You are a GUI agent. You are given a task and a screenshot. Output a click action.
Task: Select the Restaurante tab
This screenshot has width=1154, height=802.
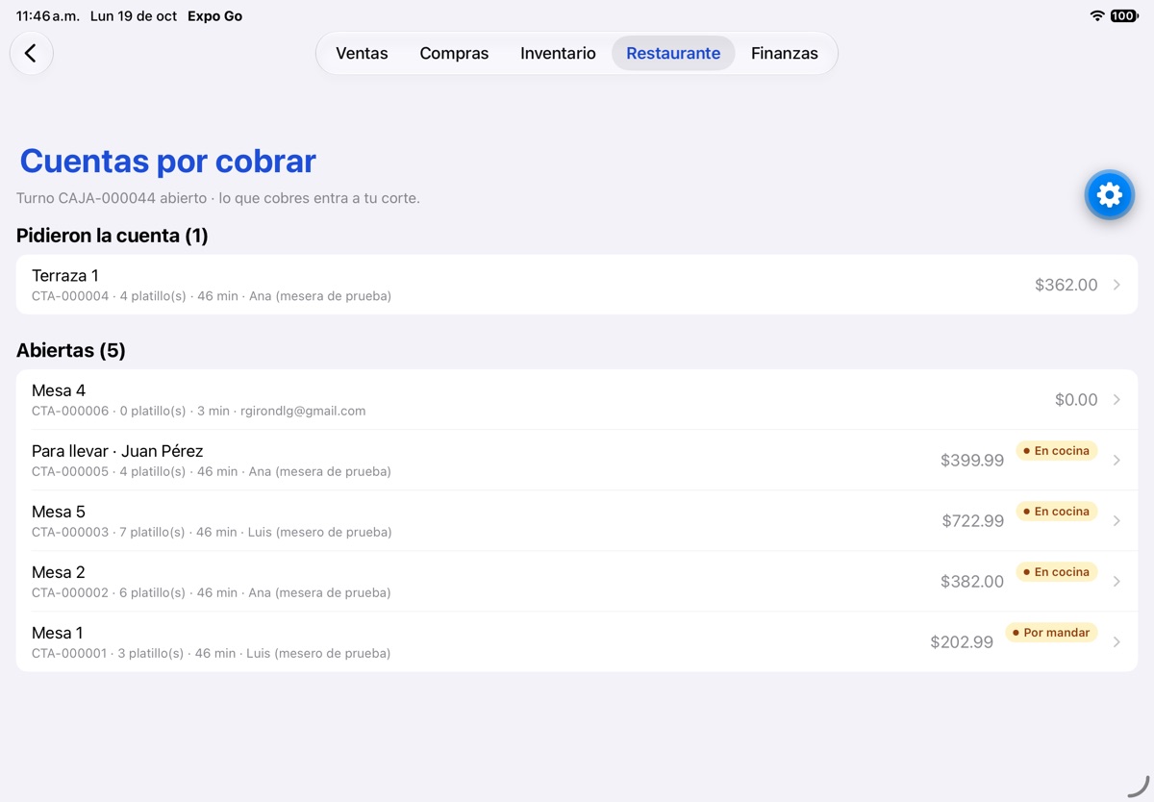coord(673,53)
